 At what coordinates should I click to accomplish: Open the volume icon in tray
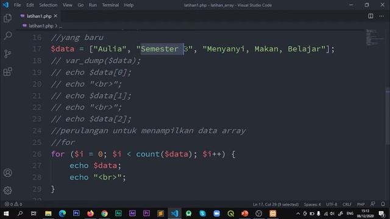tap(332, 214)
